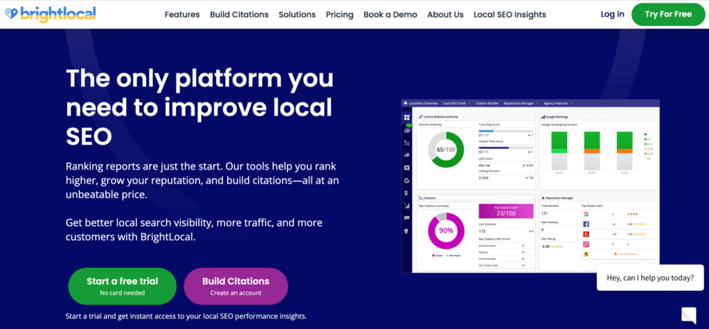Click the Log in link
Image resolution: width=709 pixels, height=329 pixels.
click(x=612, y=14)
